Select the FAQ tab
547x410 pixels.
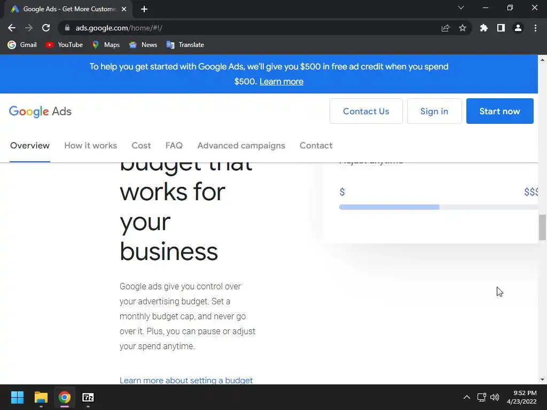[174, 146]
